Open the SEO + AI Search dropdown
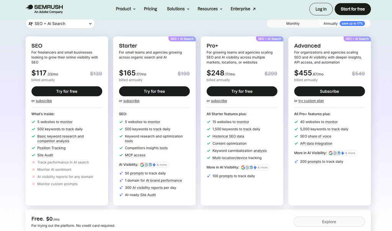This screenshot has height=231, width=392. point(60,23)
